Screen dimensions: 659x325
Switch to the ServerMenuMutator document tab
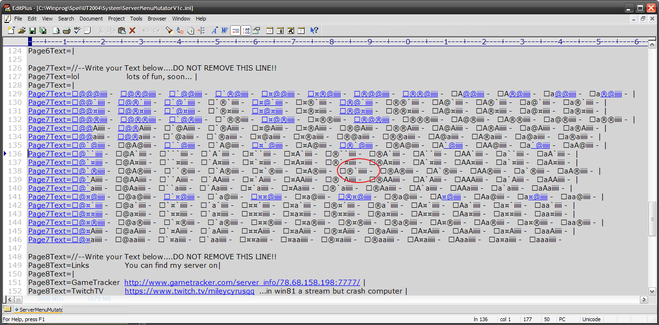pos(38,309)
